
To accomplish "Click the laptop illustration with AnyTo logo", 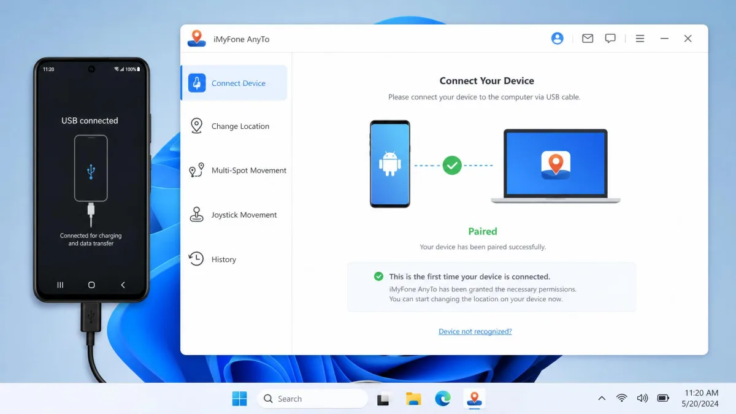I will (556, 166).
